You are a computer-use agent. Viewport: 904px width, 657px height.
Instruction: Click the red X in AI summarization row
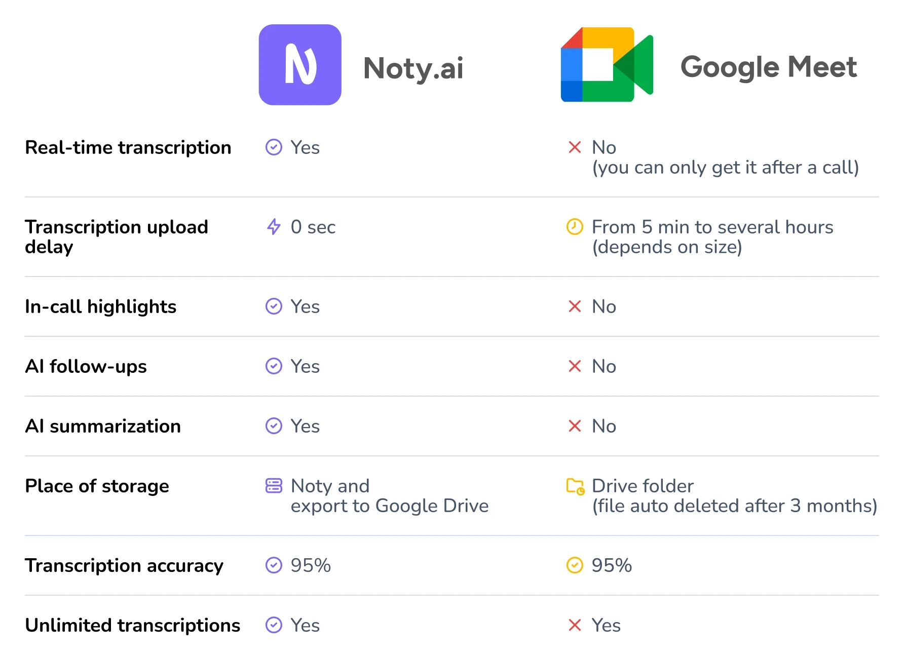575,426
